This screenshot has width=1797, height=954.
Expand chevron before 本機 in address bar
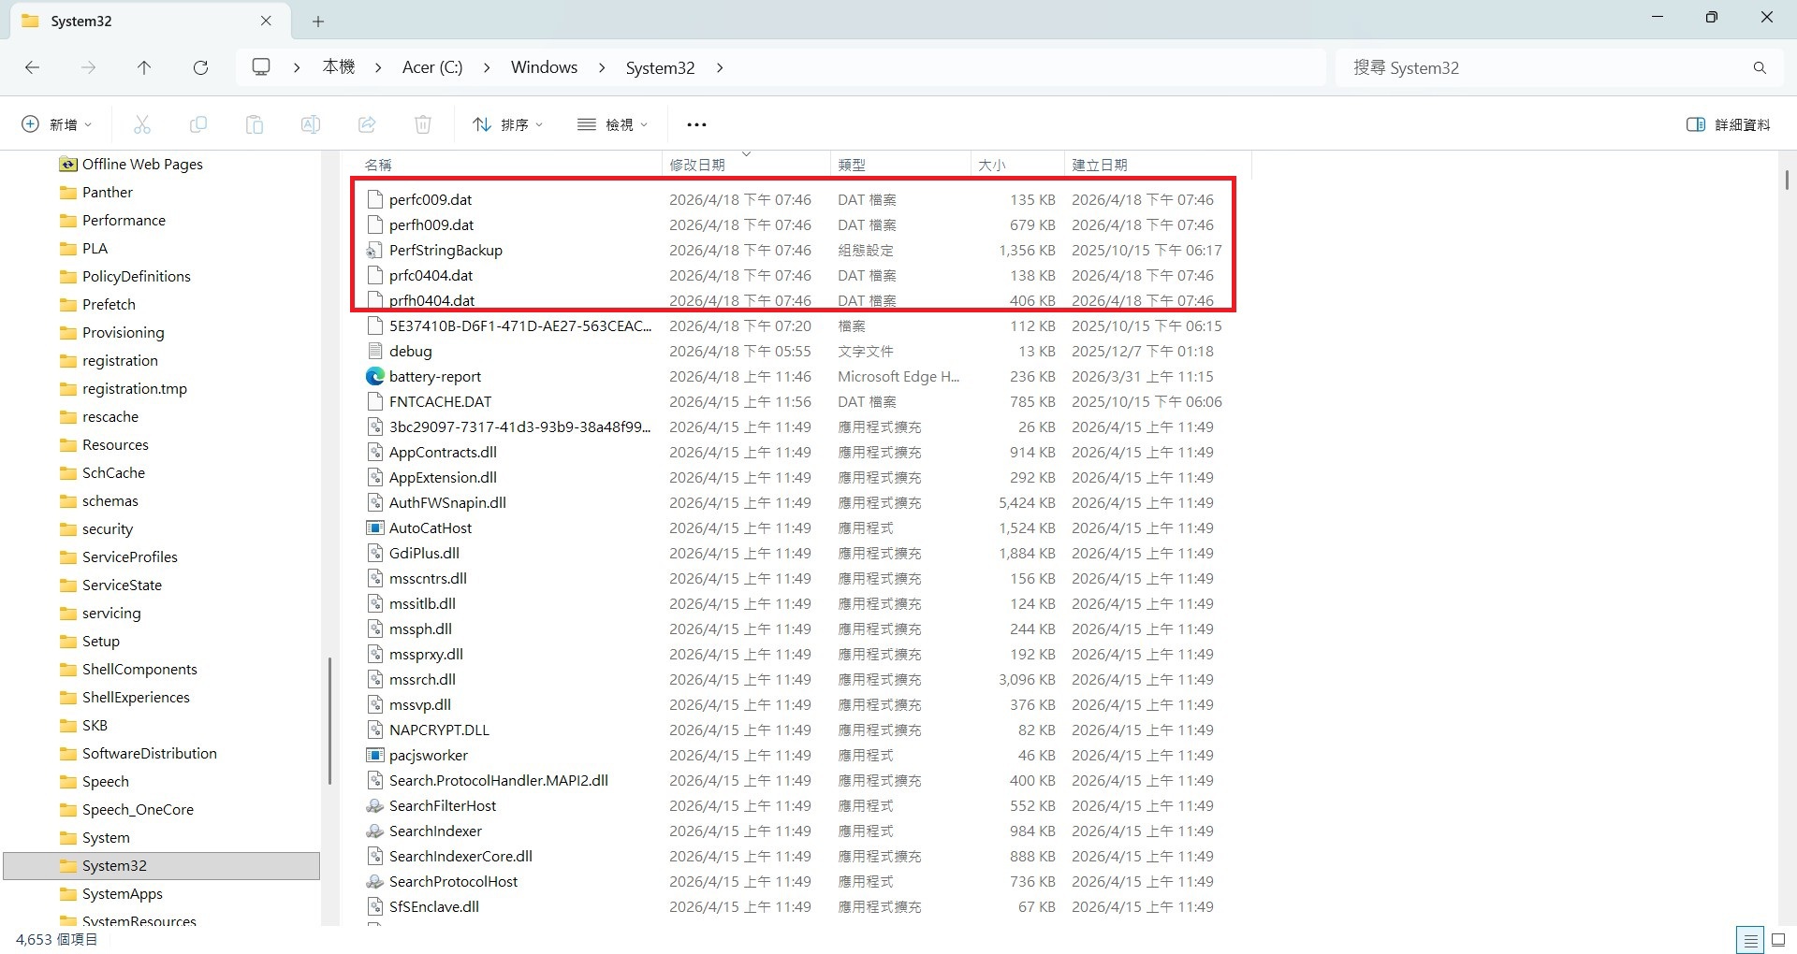tap(297, 67)
